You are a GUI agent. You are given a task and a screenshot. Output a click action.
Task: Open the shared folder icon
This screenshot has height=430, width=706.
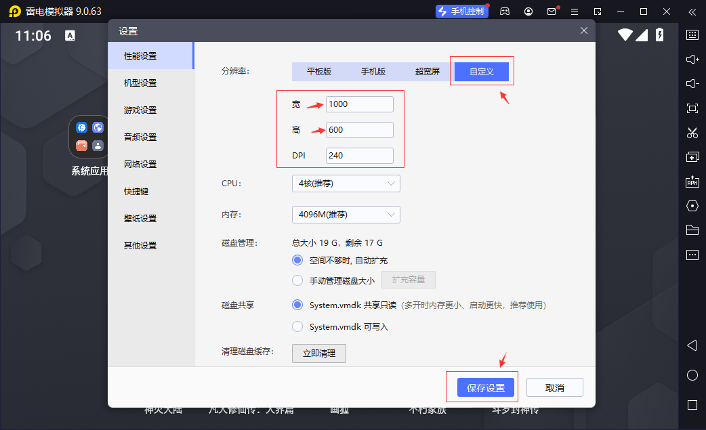[x=692, y=230]
